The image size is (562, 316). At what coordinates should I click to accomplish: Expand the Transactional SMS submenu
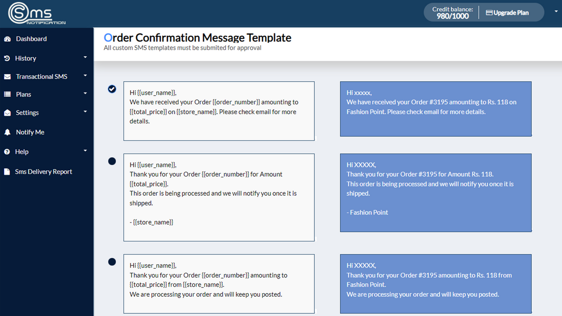(85, 75)
